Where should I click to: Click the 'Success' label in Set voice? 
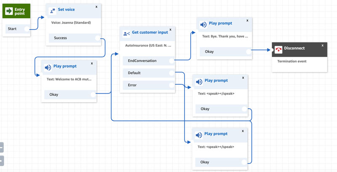[60, 38]
